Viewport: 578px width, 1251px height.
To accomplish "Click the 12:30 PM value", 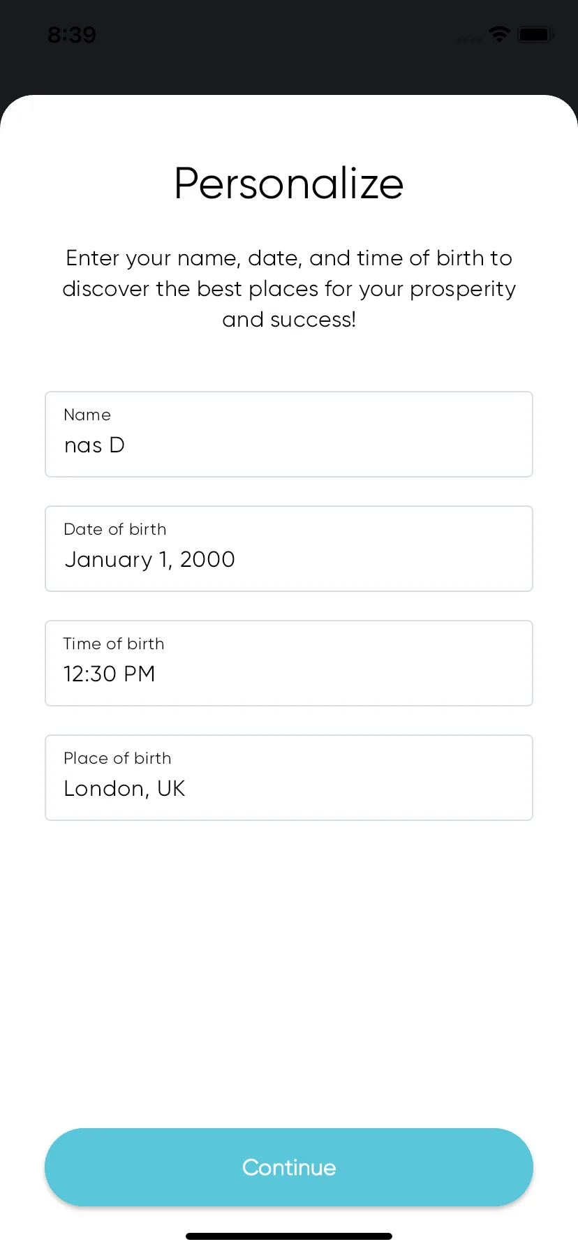I will [109, 674].
